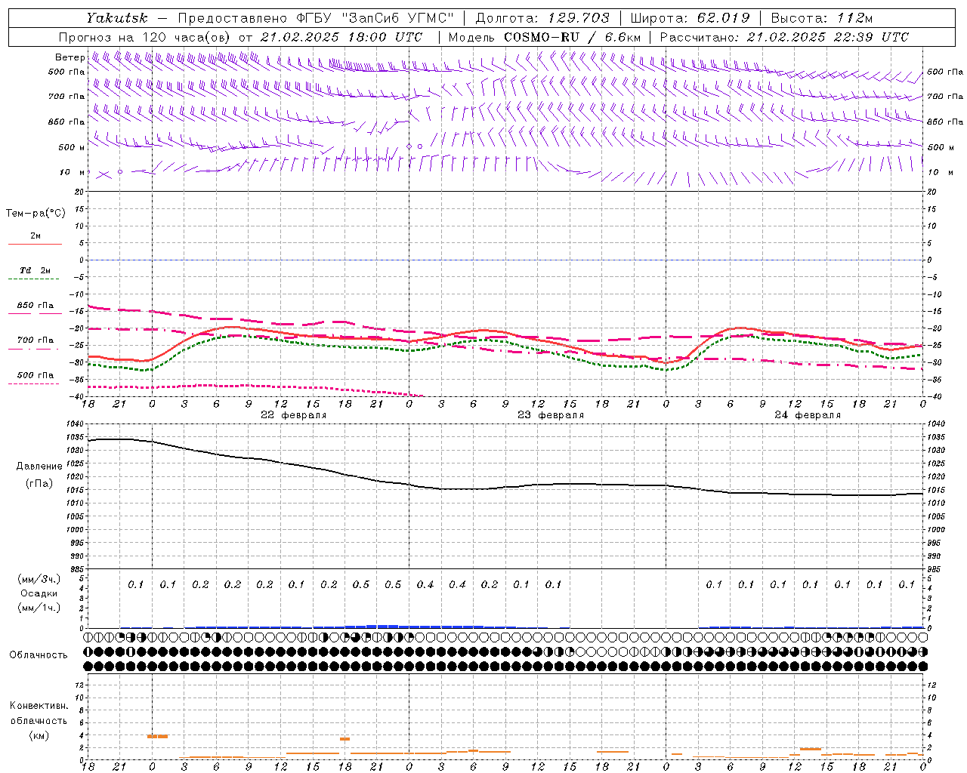The image size is (967, 773).
Task: Click the 22 февраля date label
Action: click(293, 415)
